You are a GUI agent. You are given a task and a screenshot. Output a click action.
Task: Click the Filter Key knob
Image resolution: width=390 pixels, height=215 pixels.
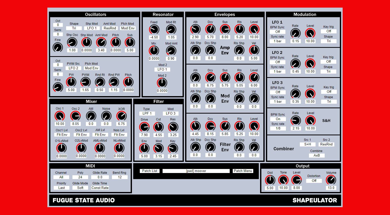click(173, 148)
